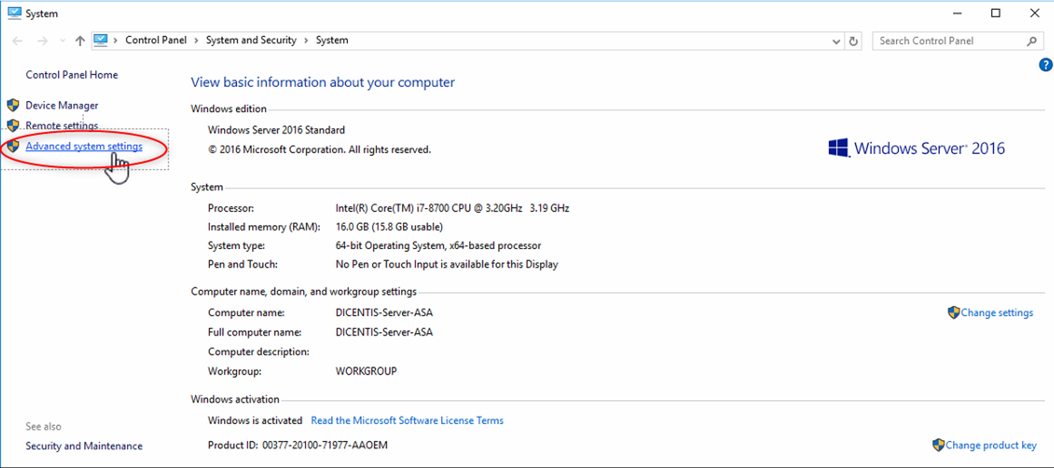1054x468 pixels.
Task: Open the recent locations dropdown arrow
Action: pyautogui.click(x=62, y=41)
